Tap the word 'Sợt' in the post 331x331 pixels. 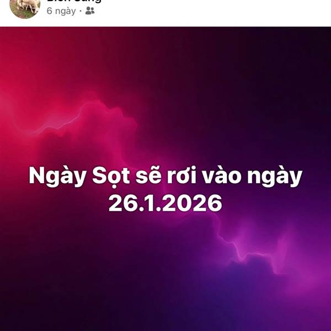pos(110,177)
